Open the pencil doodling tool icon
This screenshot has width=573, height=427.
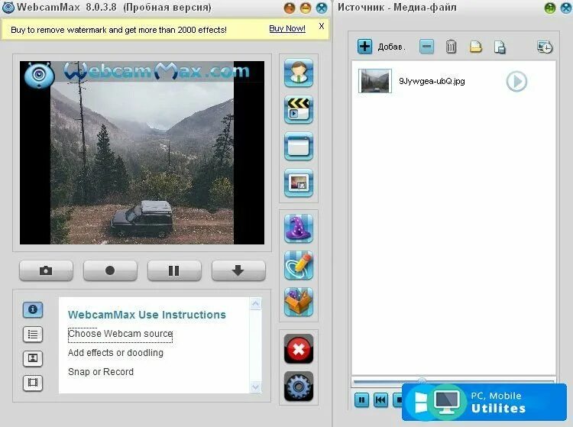point(299,266)
